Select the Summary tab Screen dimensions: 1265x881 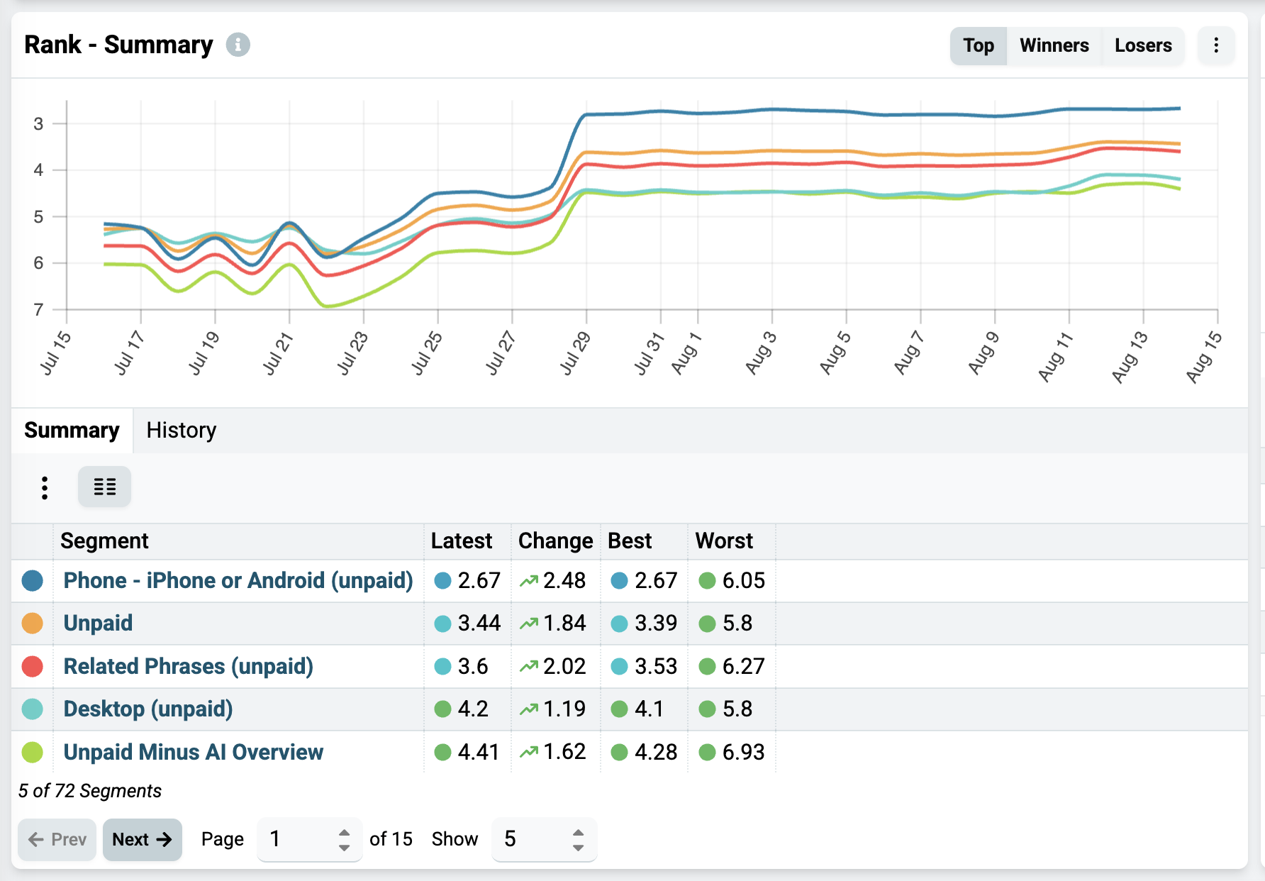tap(72, 430)
